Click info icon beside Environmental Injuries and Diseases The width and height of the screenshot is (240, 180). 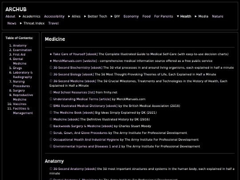pos(51,146)
